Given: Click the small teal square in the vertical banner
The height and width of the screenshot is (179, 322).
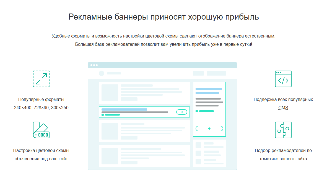Looking at the screenshot, I should [197, 111].
